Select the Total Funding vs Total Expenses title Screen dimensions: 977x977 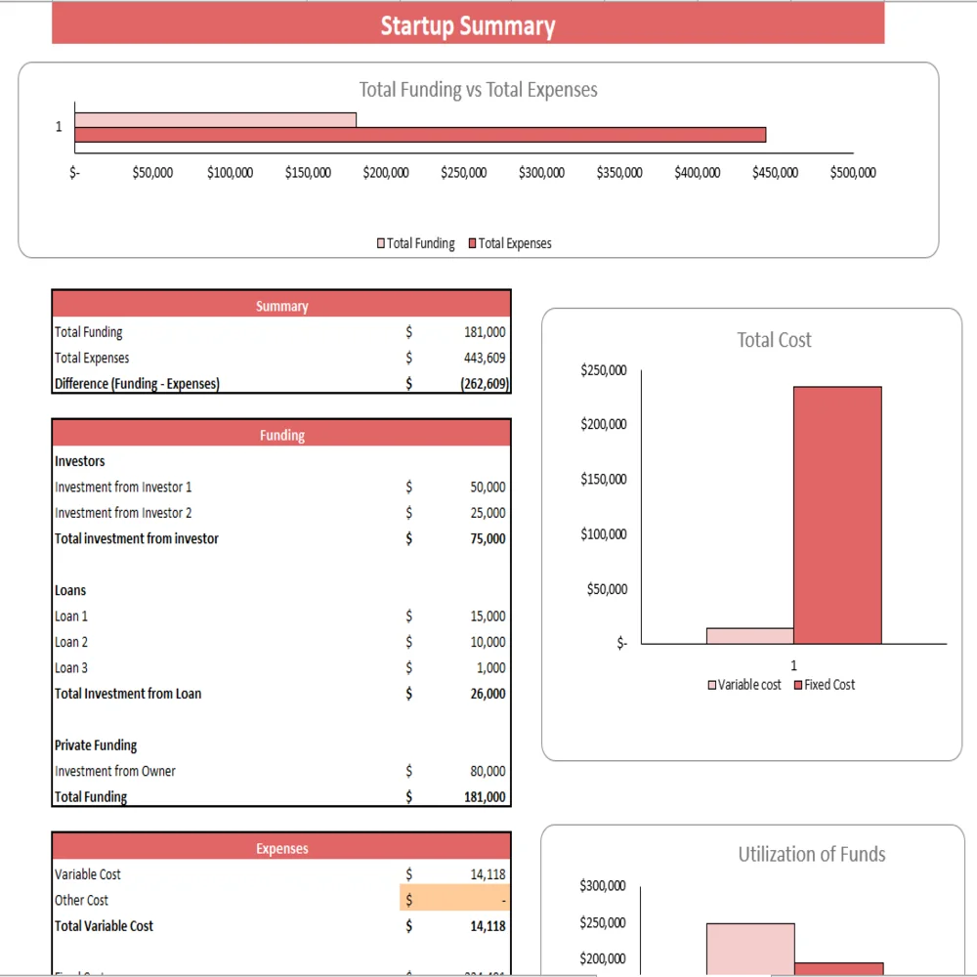tap(478, 90)
